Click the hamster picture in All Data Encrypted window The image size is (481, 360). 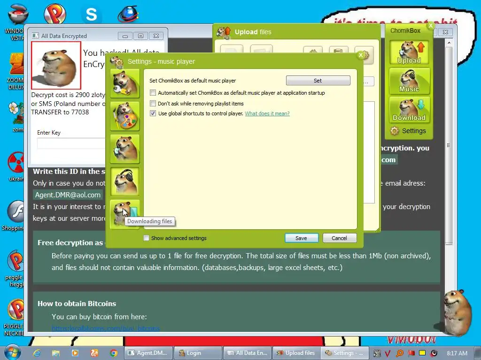(x=56, y=65)
